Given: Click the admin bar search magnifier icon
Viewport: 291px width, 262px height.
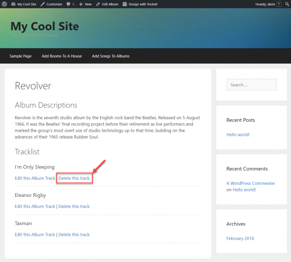Looking at the screenshot, I should point(287,4).
